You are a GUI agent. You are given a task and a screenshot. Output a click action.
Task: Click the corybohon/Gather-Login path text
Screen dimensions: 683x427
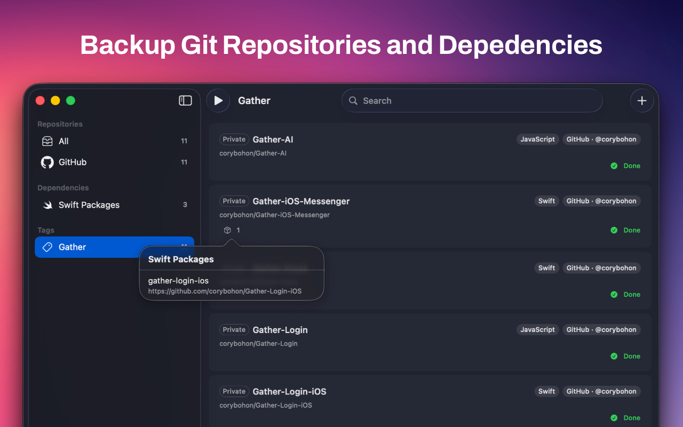point(259,344)
